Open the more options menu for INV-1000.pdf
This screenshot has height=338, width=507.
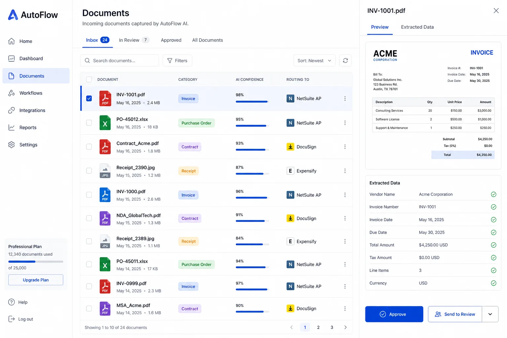point(345,195)
